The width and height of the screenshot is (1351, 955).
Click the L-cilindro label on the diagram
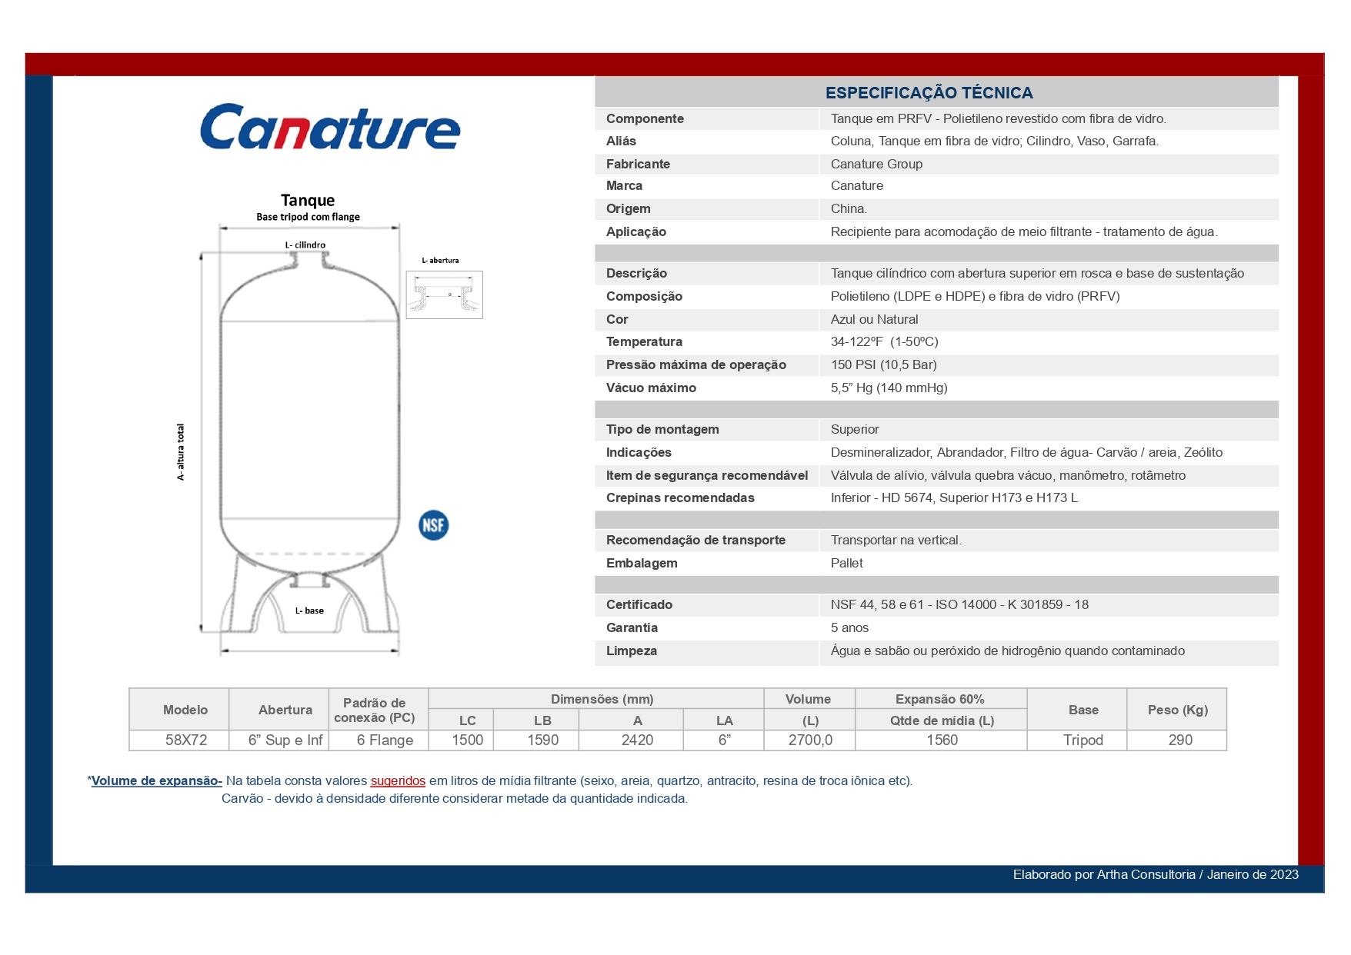(306, 245)
